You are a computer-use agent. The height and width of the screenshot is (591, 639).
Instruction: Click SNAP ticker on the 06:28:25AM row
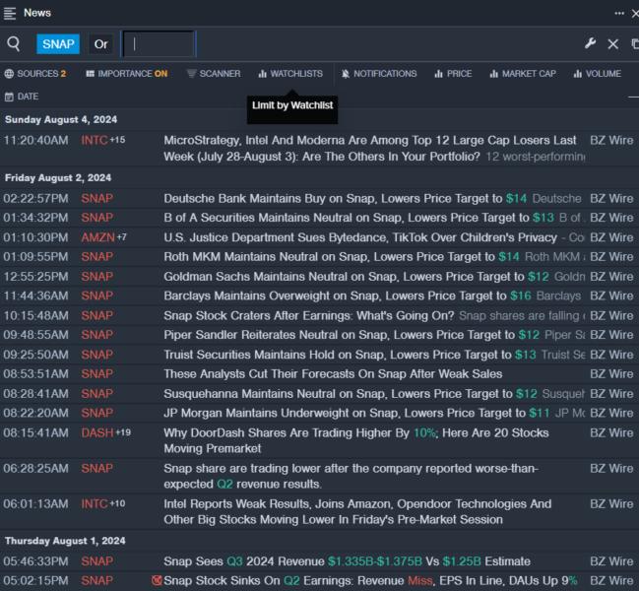coord(97,468)
